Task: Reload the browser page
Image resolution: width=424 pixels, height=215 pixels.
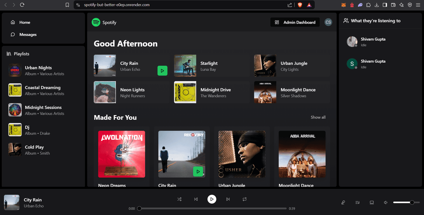Action: click(22, 5)
